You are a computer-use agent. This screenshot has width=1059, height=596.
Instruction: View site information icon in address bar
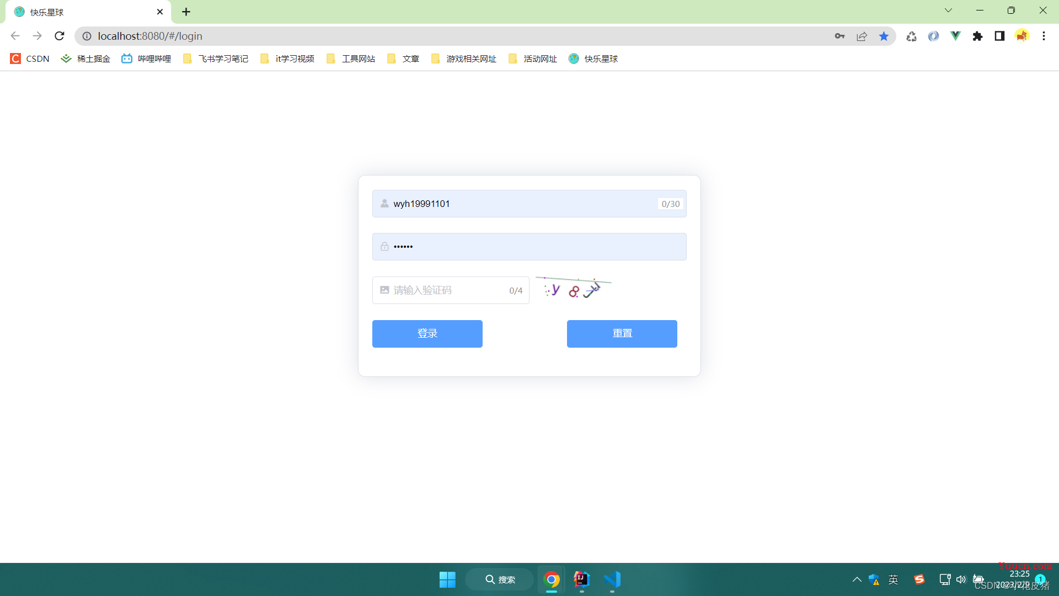click(x=87, y=36)
